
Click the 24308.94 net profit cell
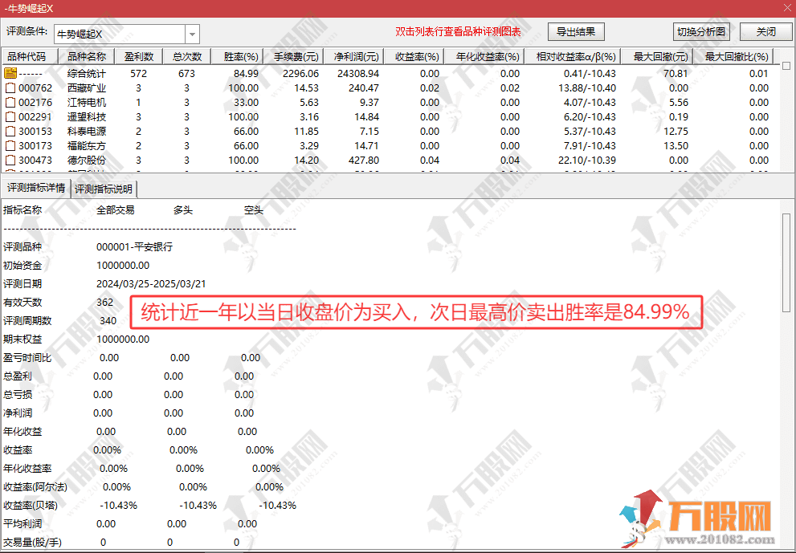(358, 74)
